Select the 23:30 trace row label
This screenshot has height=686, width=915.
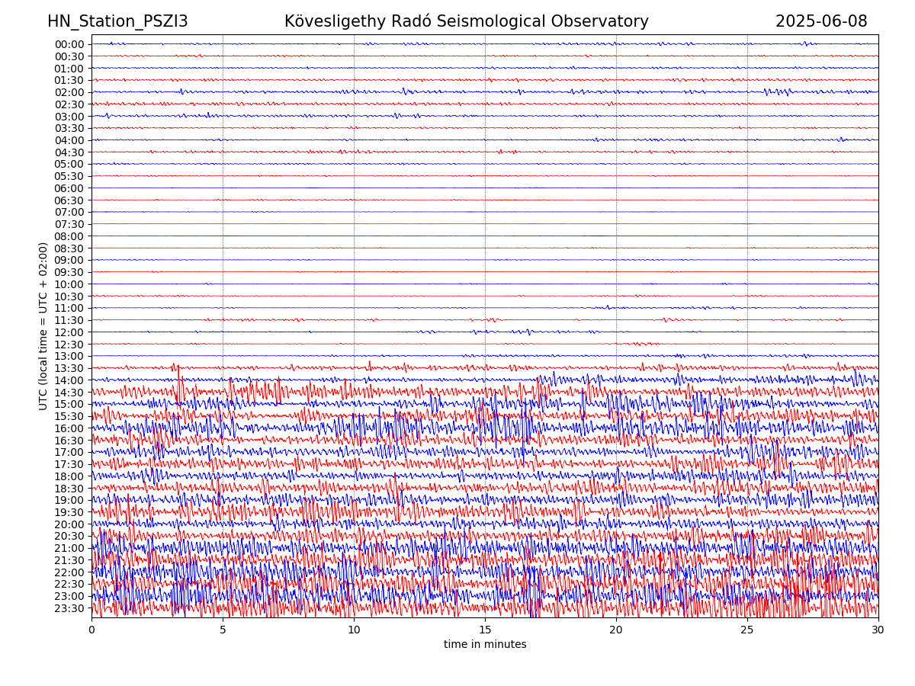(69, 608)
